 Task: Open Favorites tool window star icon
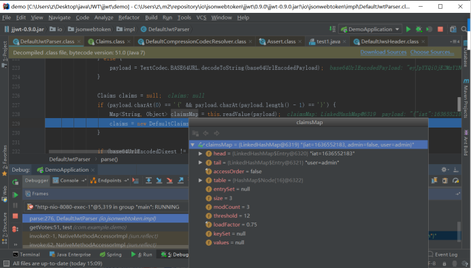[5, 174]
